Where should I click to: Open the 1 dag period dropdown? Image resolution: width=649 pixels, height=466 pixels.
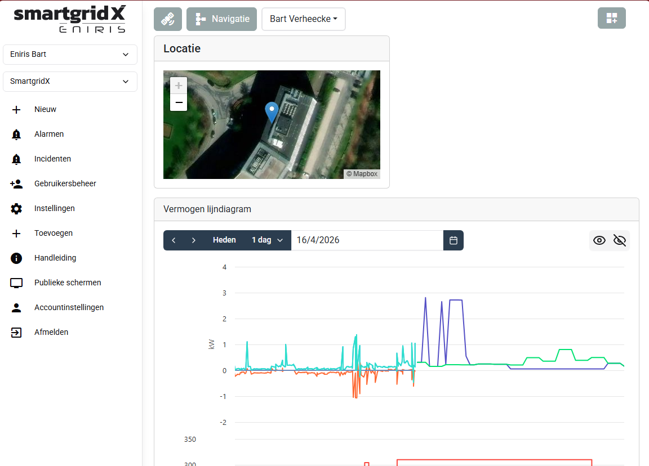267,240
